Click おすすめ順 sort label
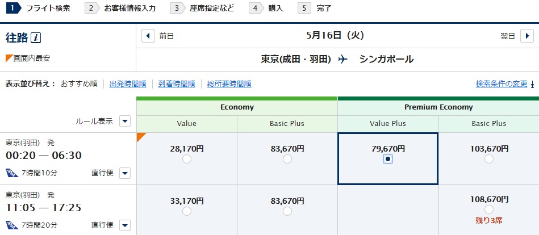 pos(79,84)
